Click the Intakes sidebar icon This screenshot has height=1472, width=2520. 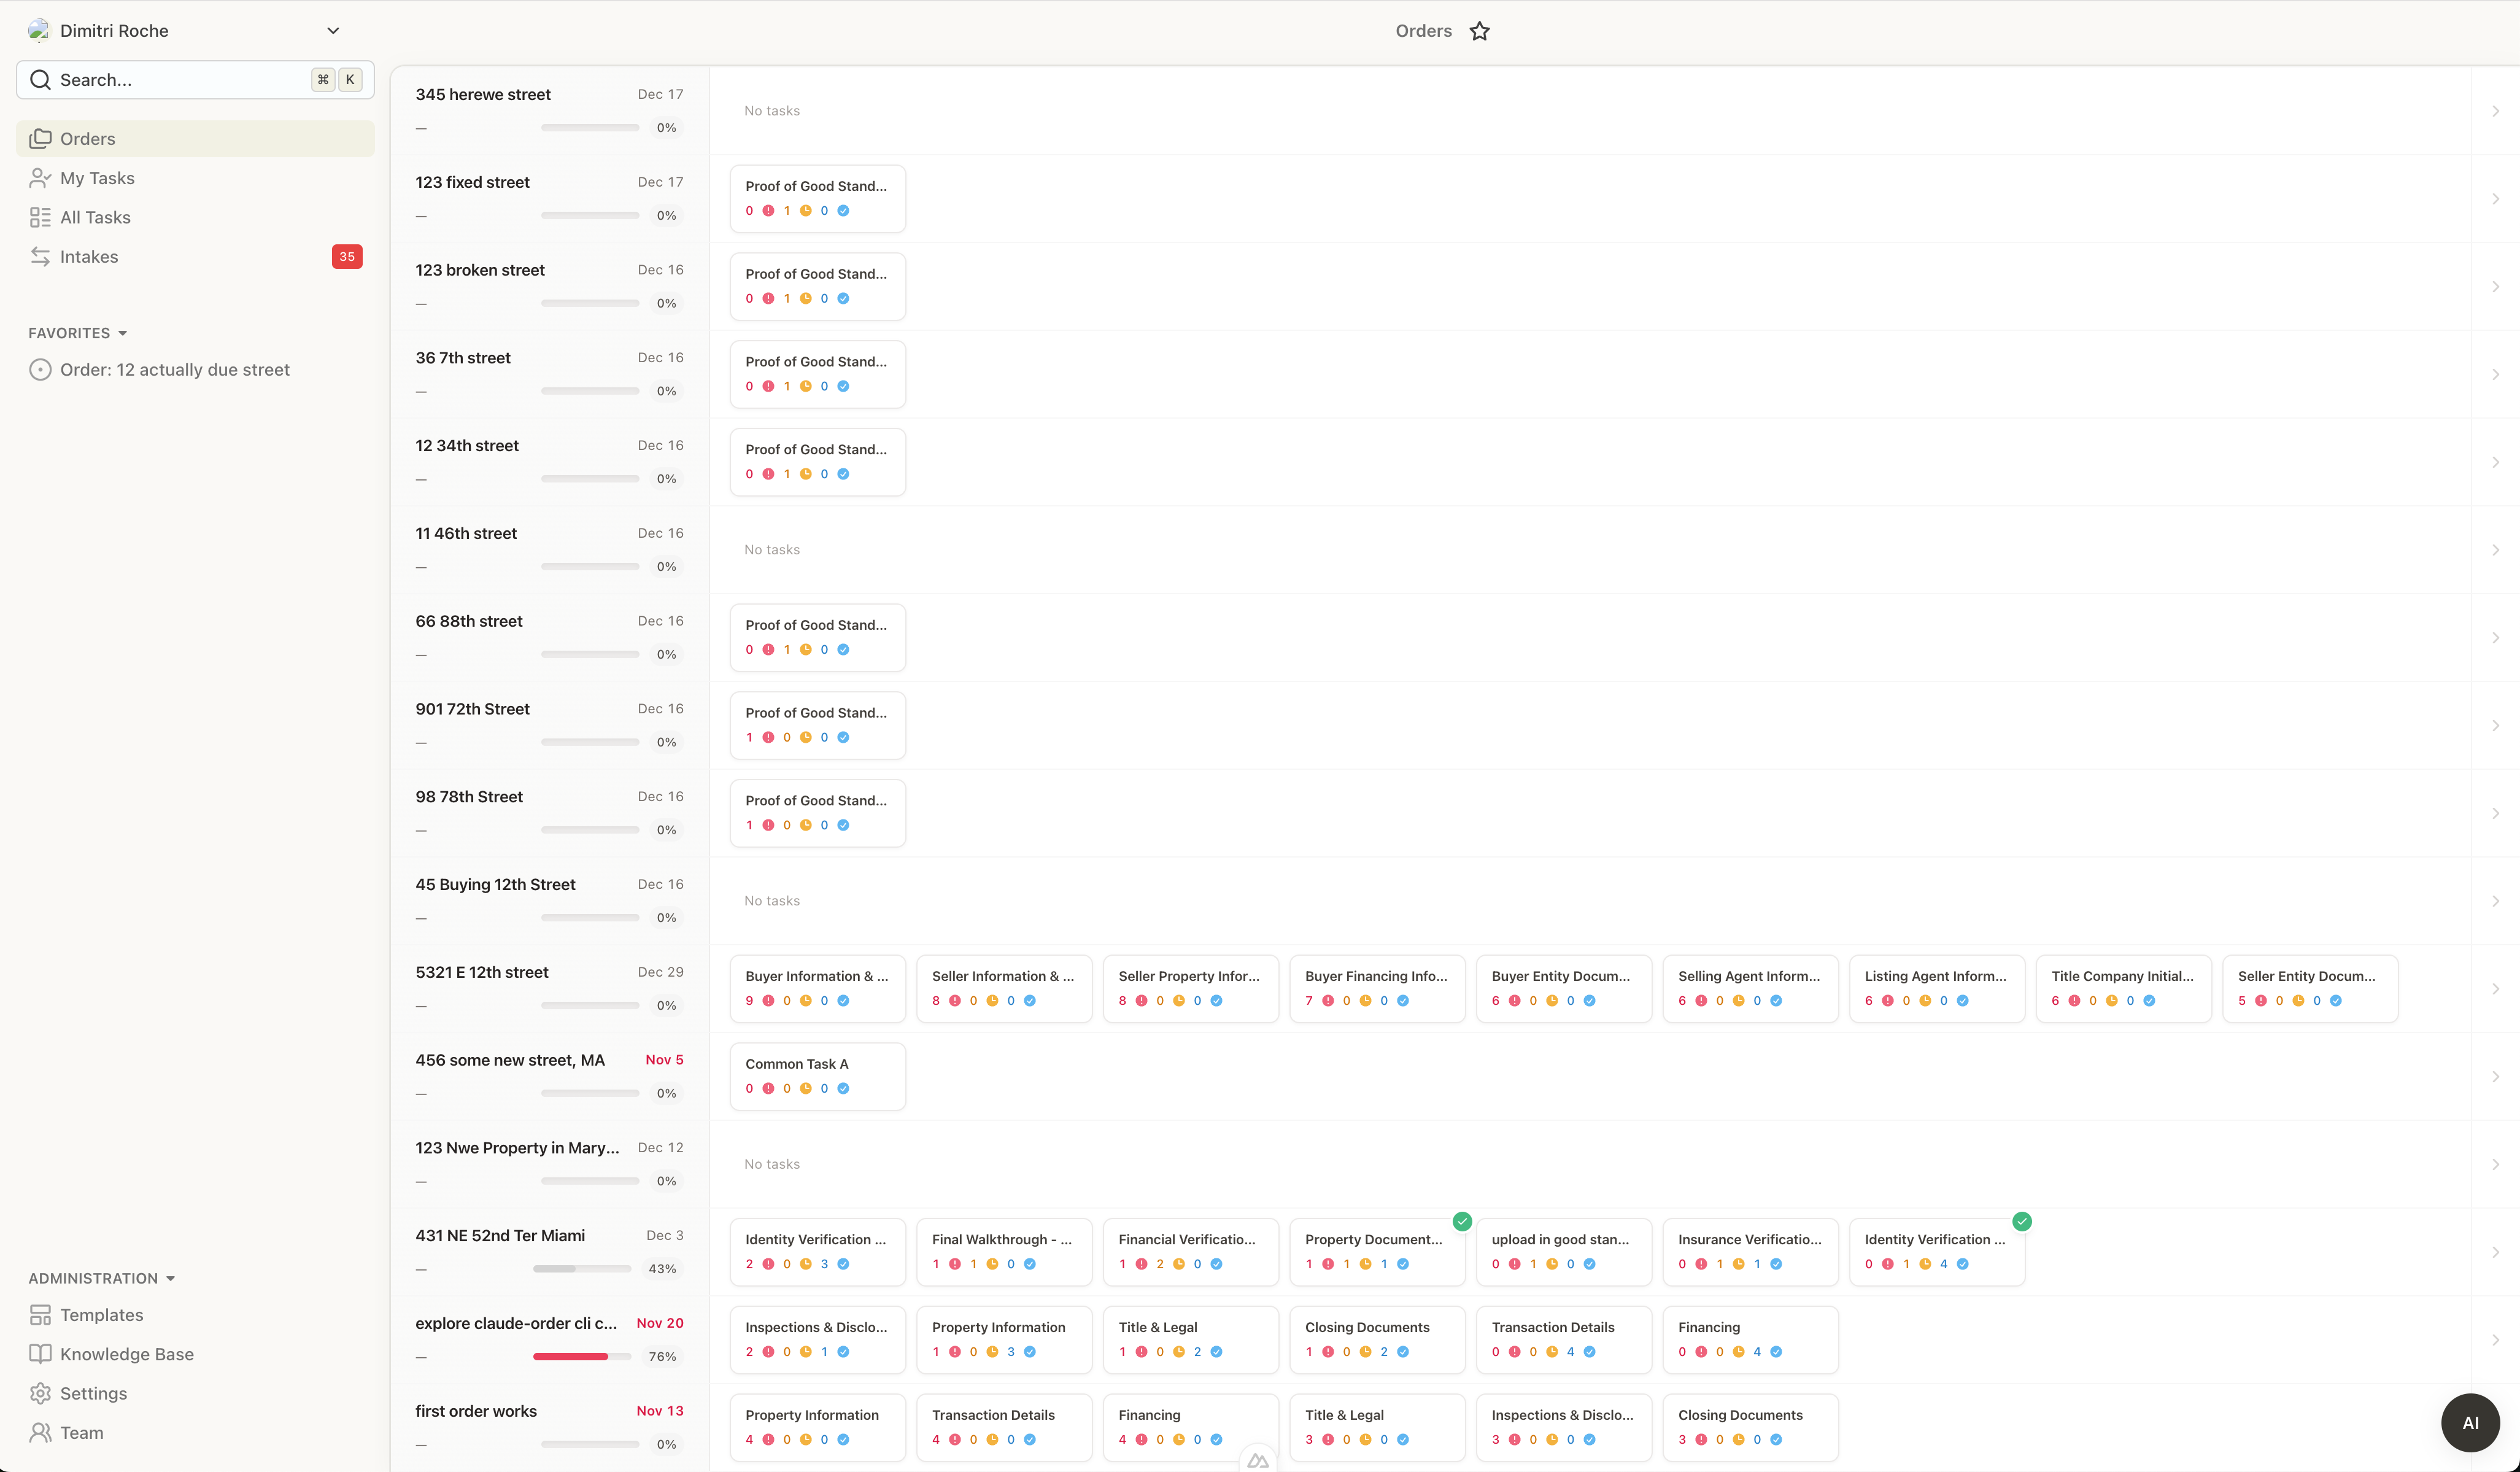point(40,257)
